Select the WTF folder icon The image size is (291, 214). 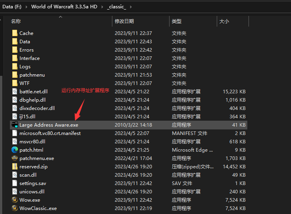click(x=15, y=83)
